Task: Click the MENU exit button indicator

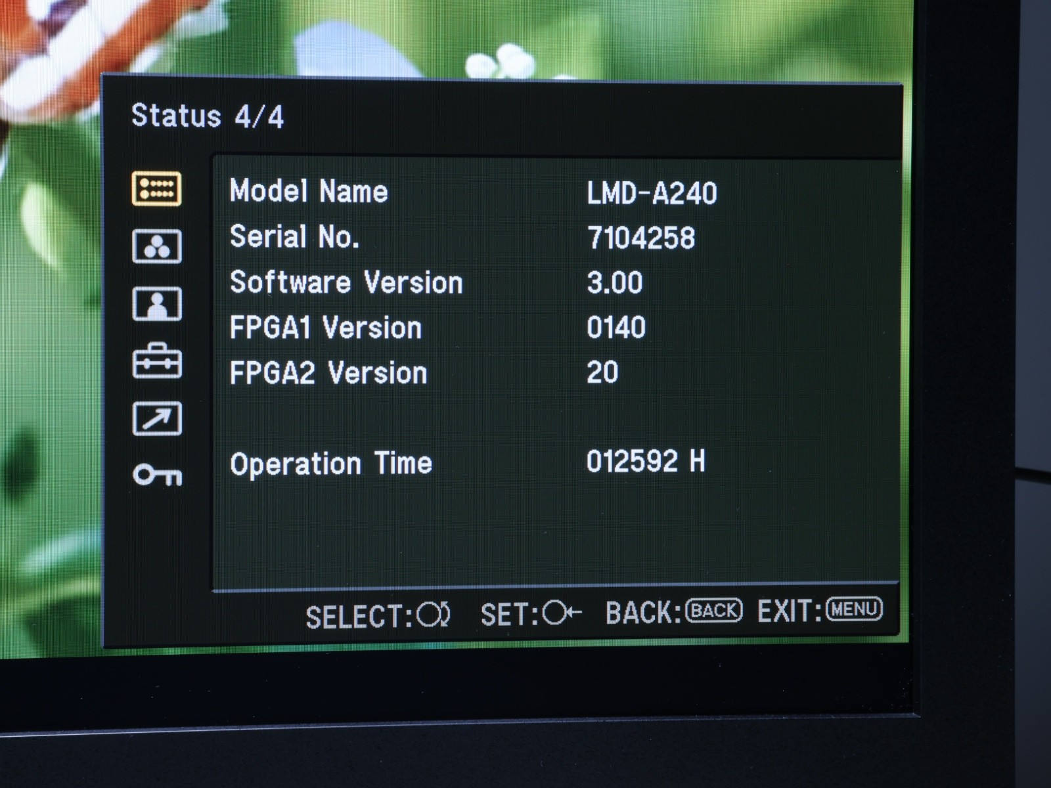Action: coord(855,609)
